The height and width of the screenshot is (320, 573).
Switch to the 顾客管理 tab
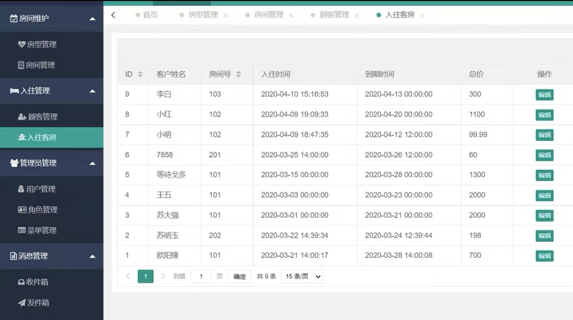pos(334,15)
